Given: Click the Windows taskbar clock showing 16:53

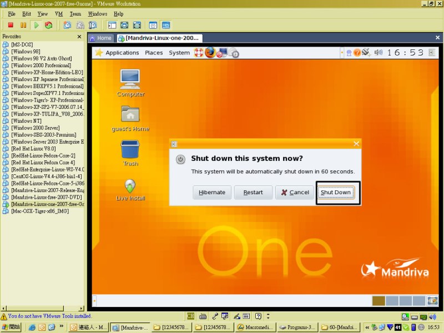Looking at the screenshot, I should 433,327.
